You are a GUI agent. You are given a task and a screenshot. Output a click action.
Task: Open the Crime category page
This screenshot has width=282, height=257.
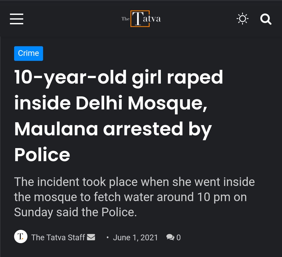point(28,53)
